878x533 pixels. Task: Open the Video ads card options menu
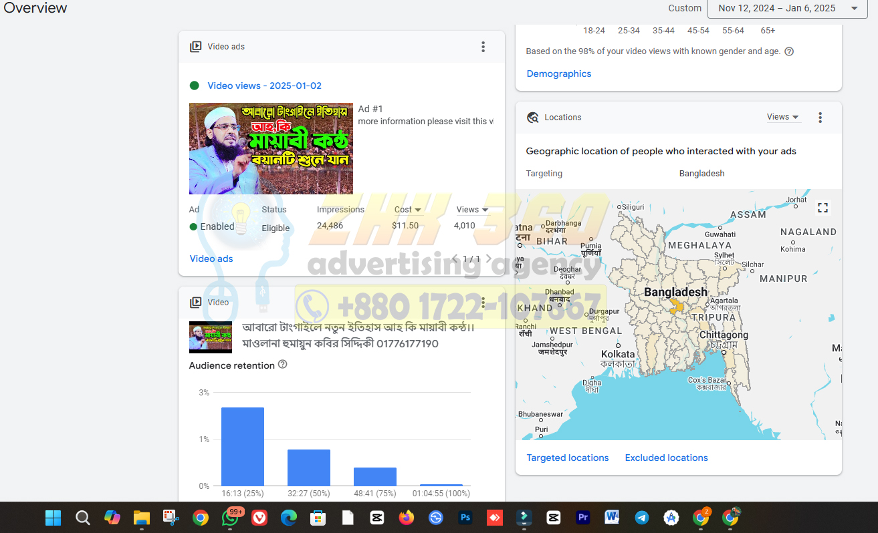pyautogui.click(x=483, y=47)
